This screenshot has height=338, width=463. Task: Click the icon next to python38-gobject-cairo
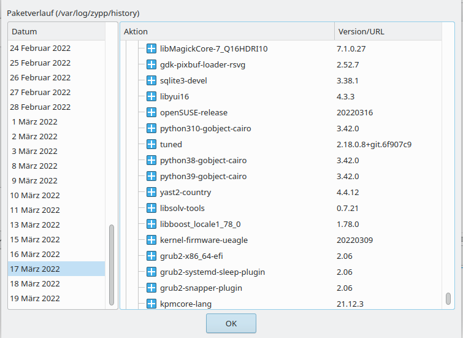[x=151, y=160]
